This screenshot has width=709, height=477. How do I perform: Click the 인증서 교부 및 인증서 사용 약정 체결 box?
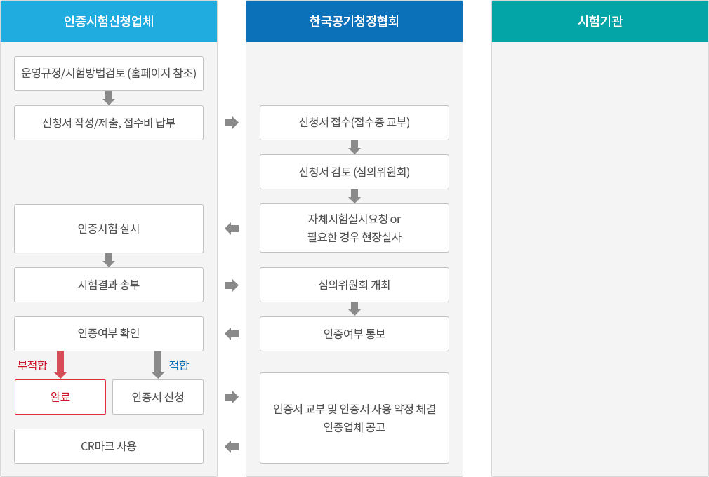[x=354, y=418]
